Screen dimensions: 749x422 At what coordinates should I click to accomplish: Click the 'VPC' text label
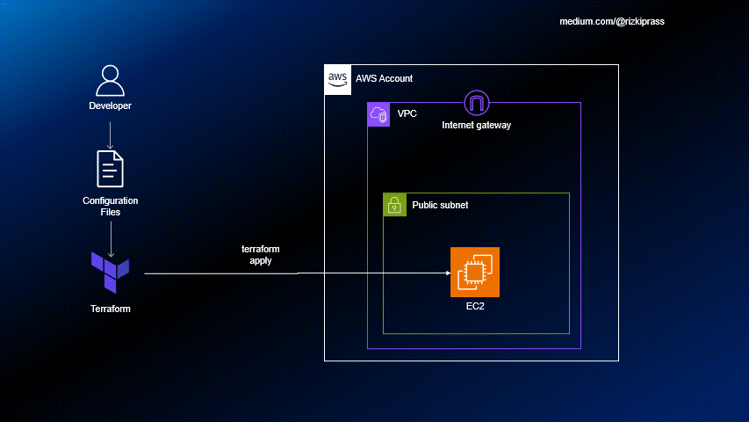coord(407,114)
